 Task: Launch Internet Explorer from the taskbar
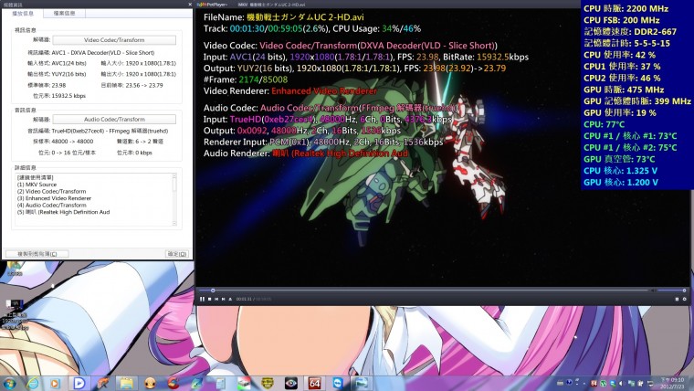[32, 383]
